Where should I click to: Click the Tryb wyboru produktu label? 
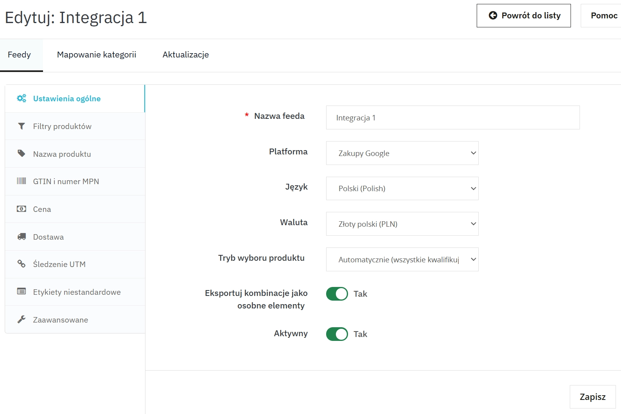coord(261,258)
